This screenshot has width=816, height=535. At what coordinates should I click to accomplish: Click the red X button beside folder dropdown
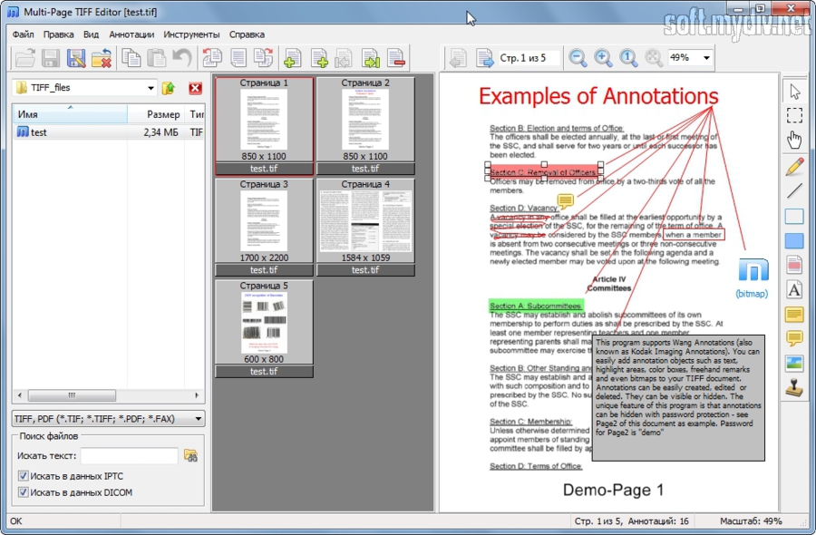pyautogui.click(x=195, y=88)
